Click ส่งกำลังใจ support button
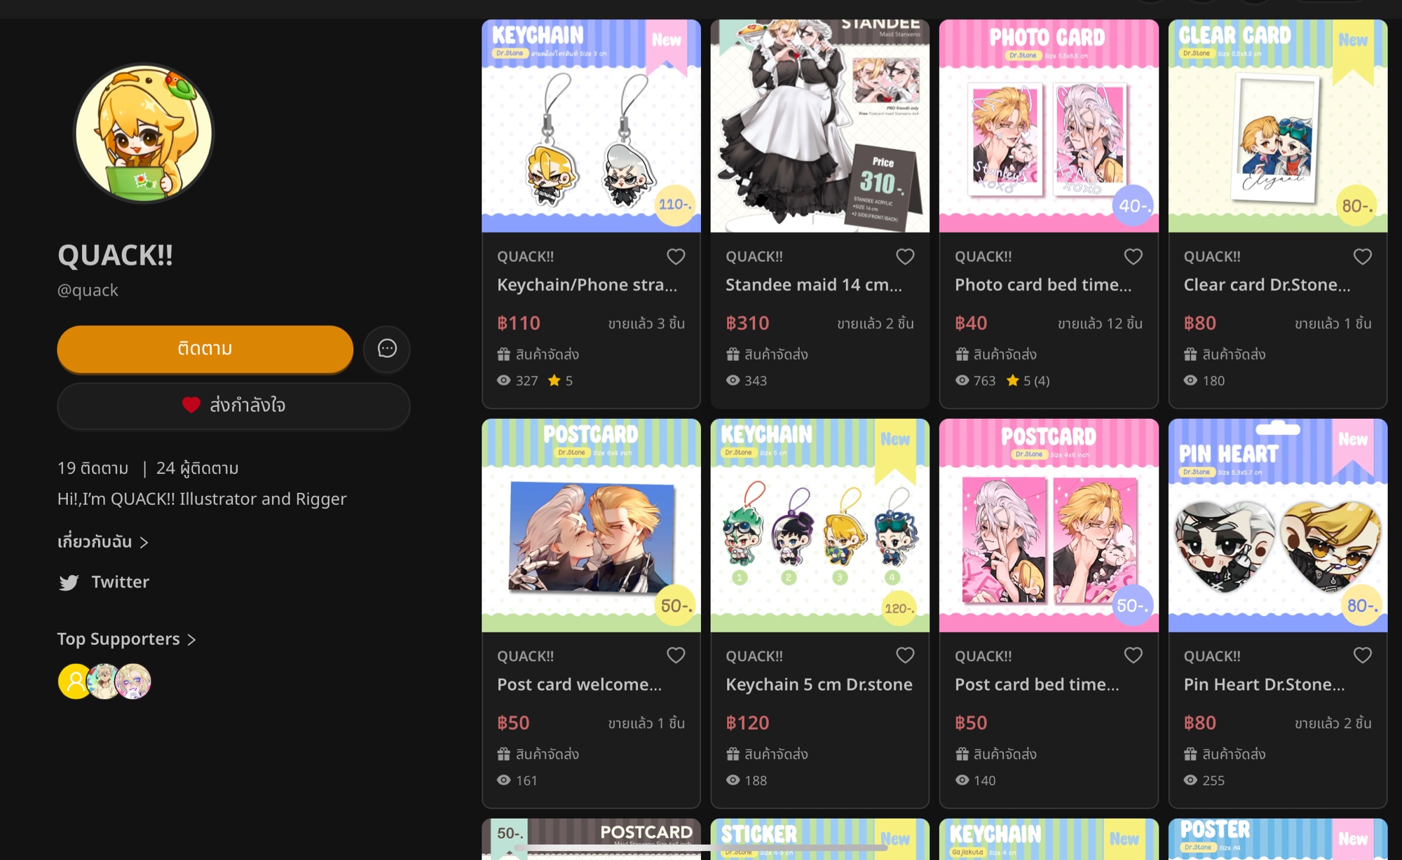The image size is (1402, 860). (x=233, y=405)
